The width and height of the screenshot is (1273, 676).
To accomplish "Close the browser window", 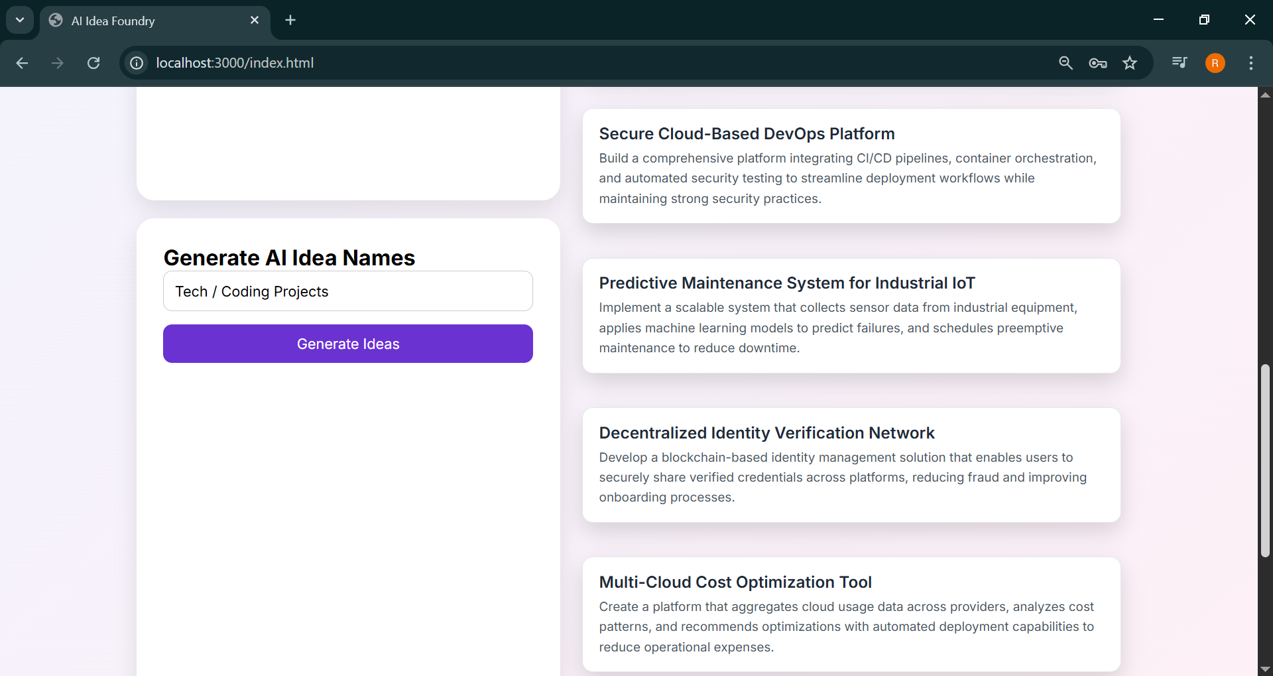I will coord(1250,20).
